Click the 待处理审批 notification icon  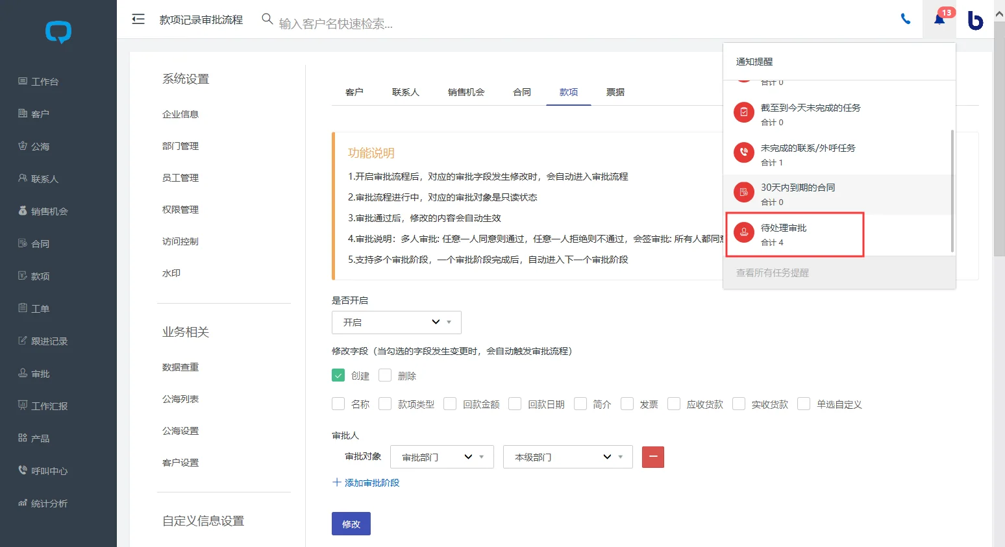744,232
